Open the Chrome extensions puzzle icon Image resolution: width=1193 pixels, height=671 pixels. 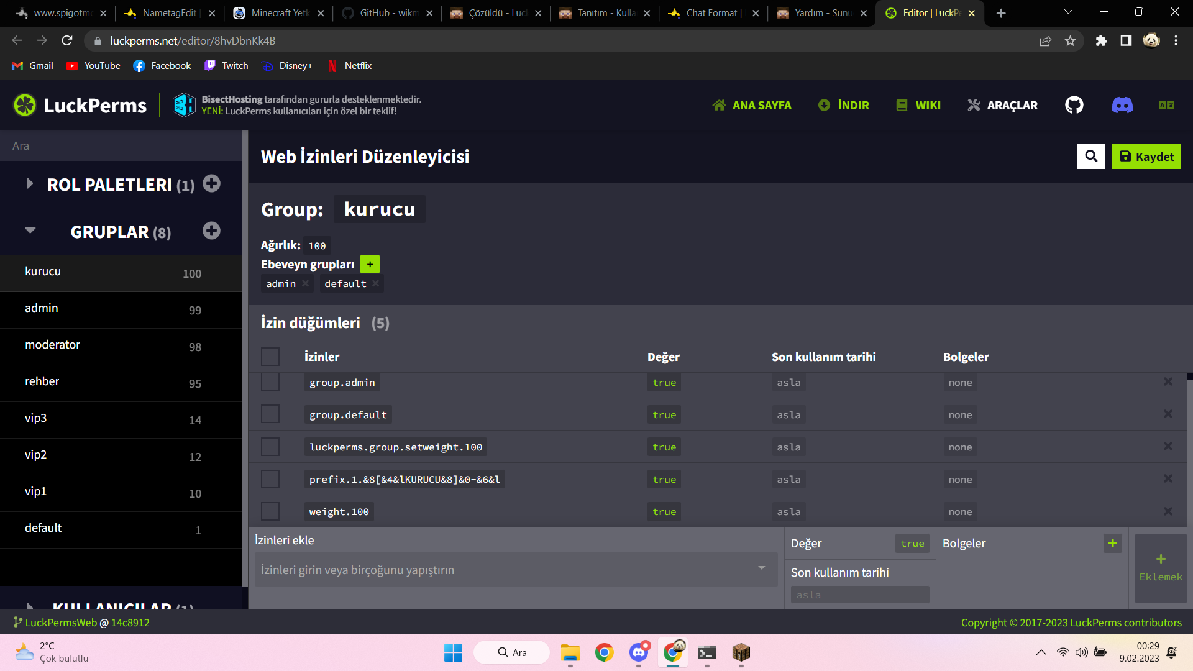click(1101, 40)
